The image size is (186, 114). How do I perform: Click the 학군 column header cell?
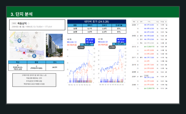[x=18, y=62]
